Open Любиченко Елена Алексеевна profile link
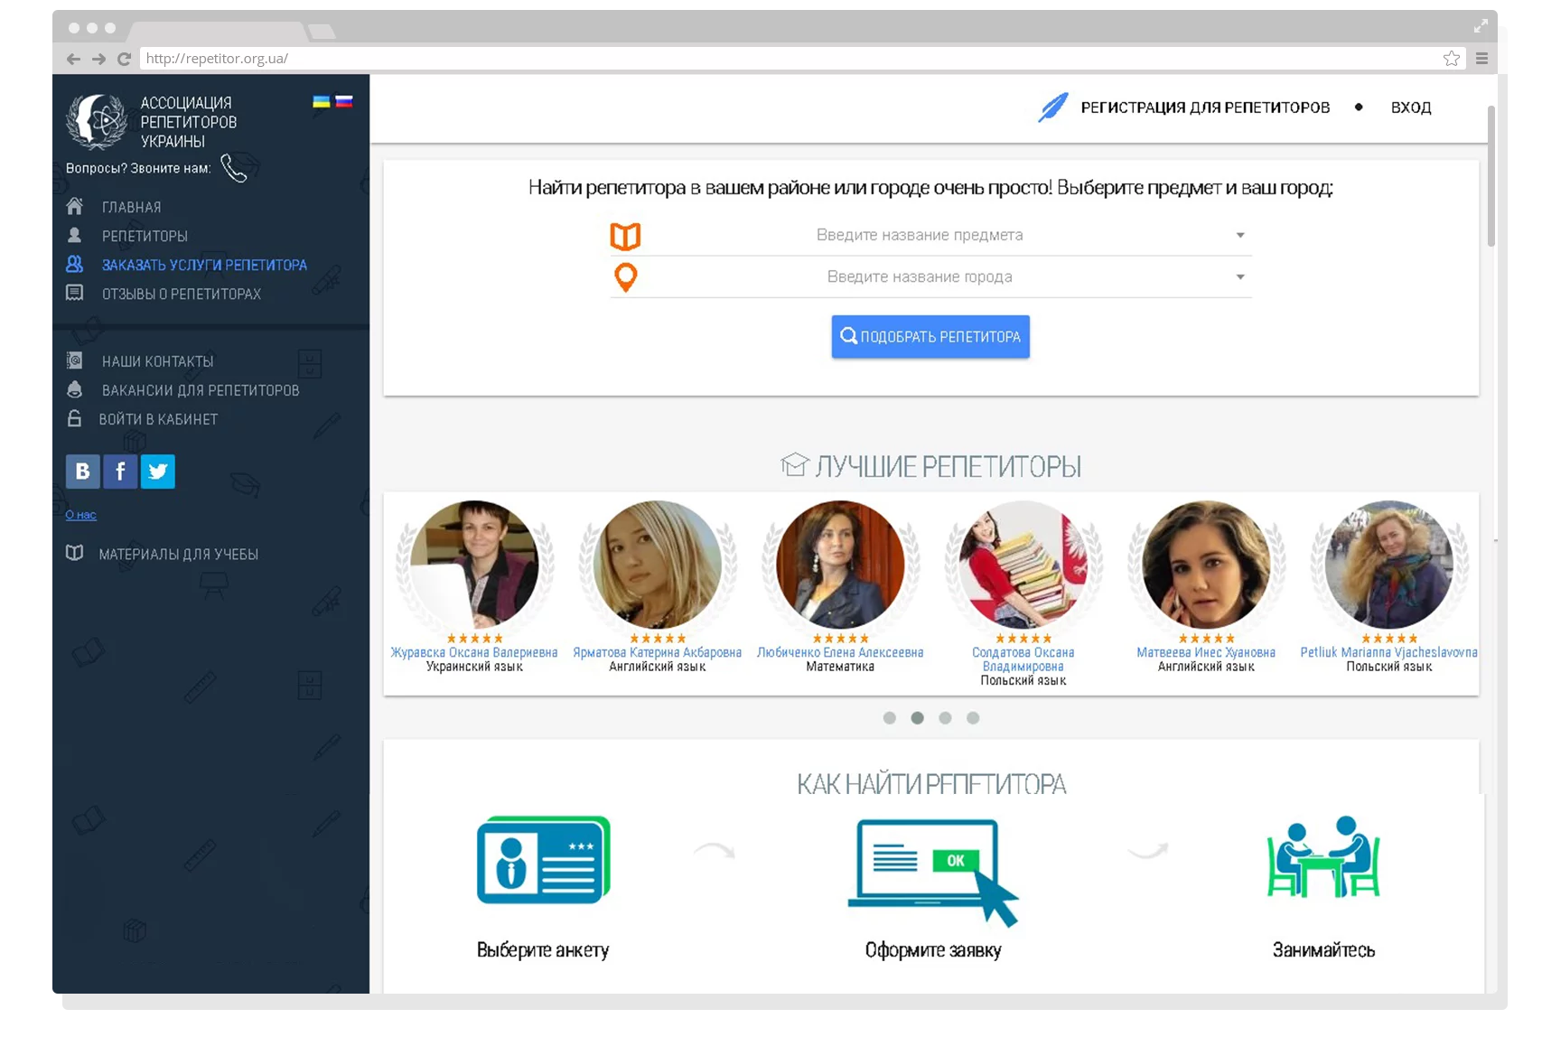1542x1037 pixels. point(840,652)
